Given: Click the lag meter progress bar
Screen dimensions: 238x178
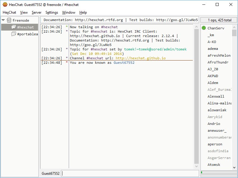Looking at the screenshot, I should (x=219, y=172).
